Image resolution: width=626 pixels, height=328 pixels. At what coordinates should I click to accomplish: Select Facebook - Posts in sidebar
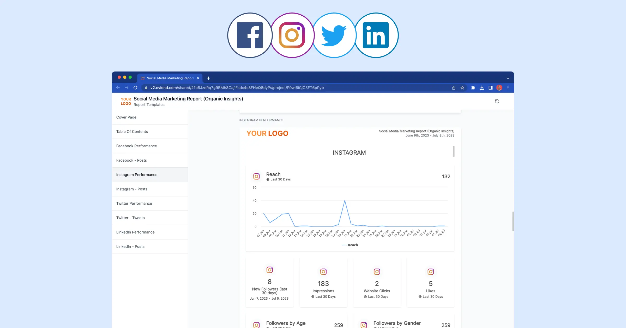150,160
